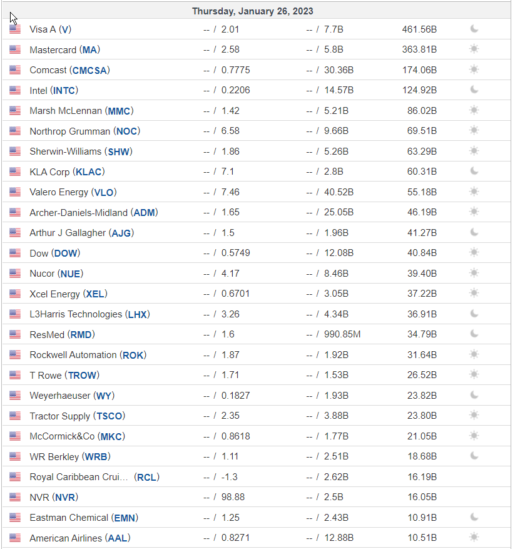Open the RCL ticker link
The width and height of the screenshot is (515, 549).
(x=146, y=477)
